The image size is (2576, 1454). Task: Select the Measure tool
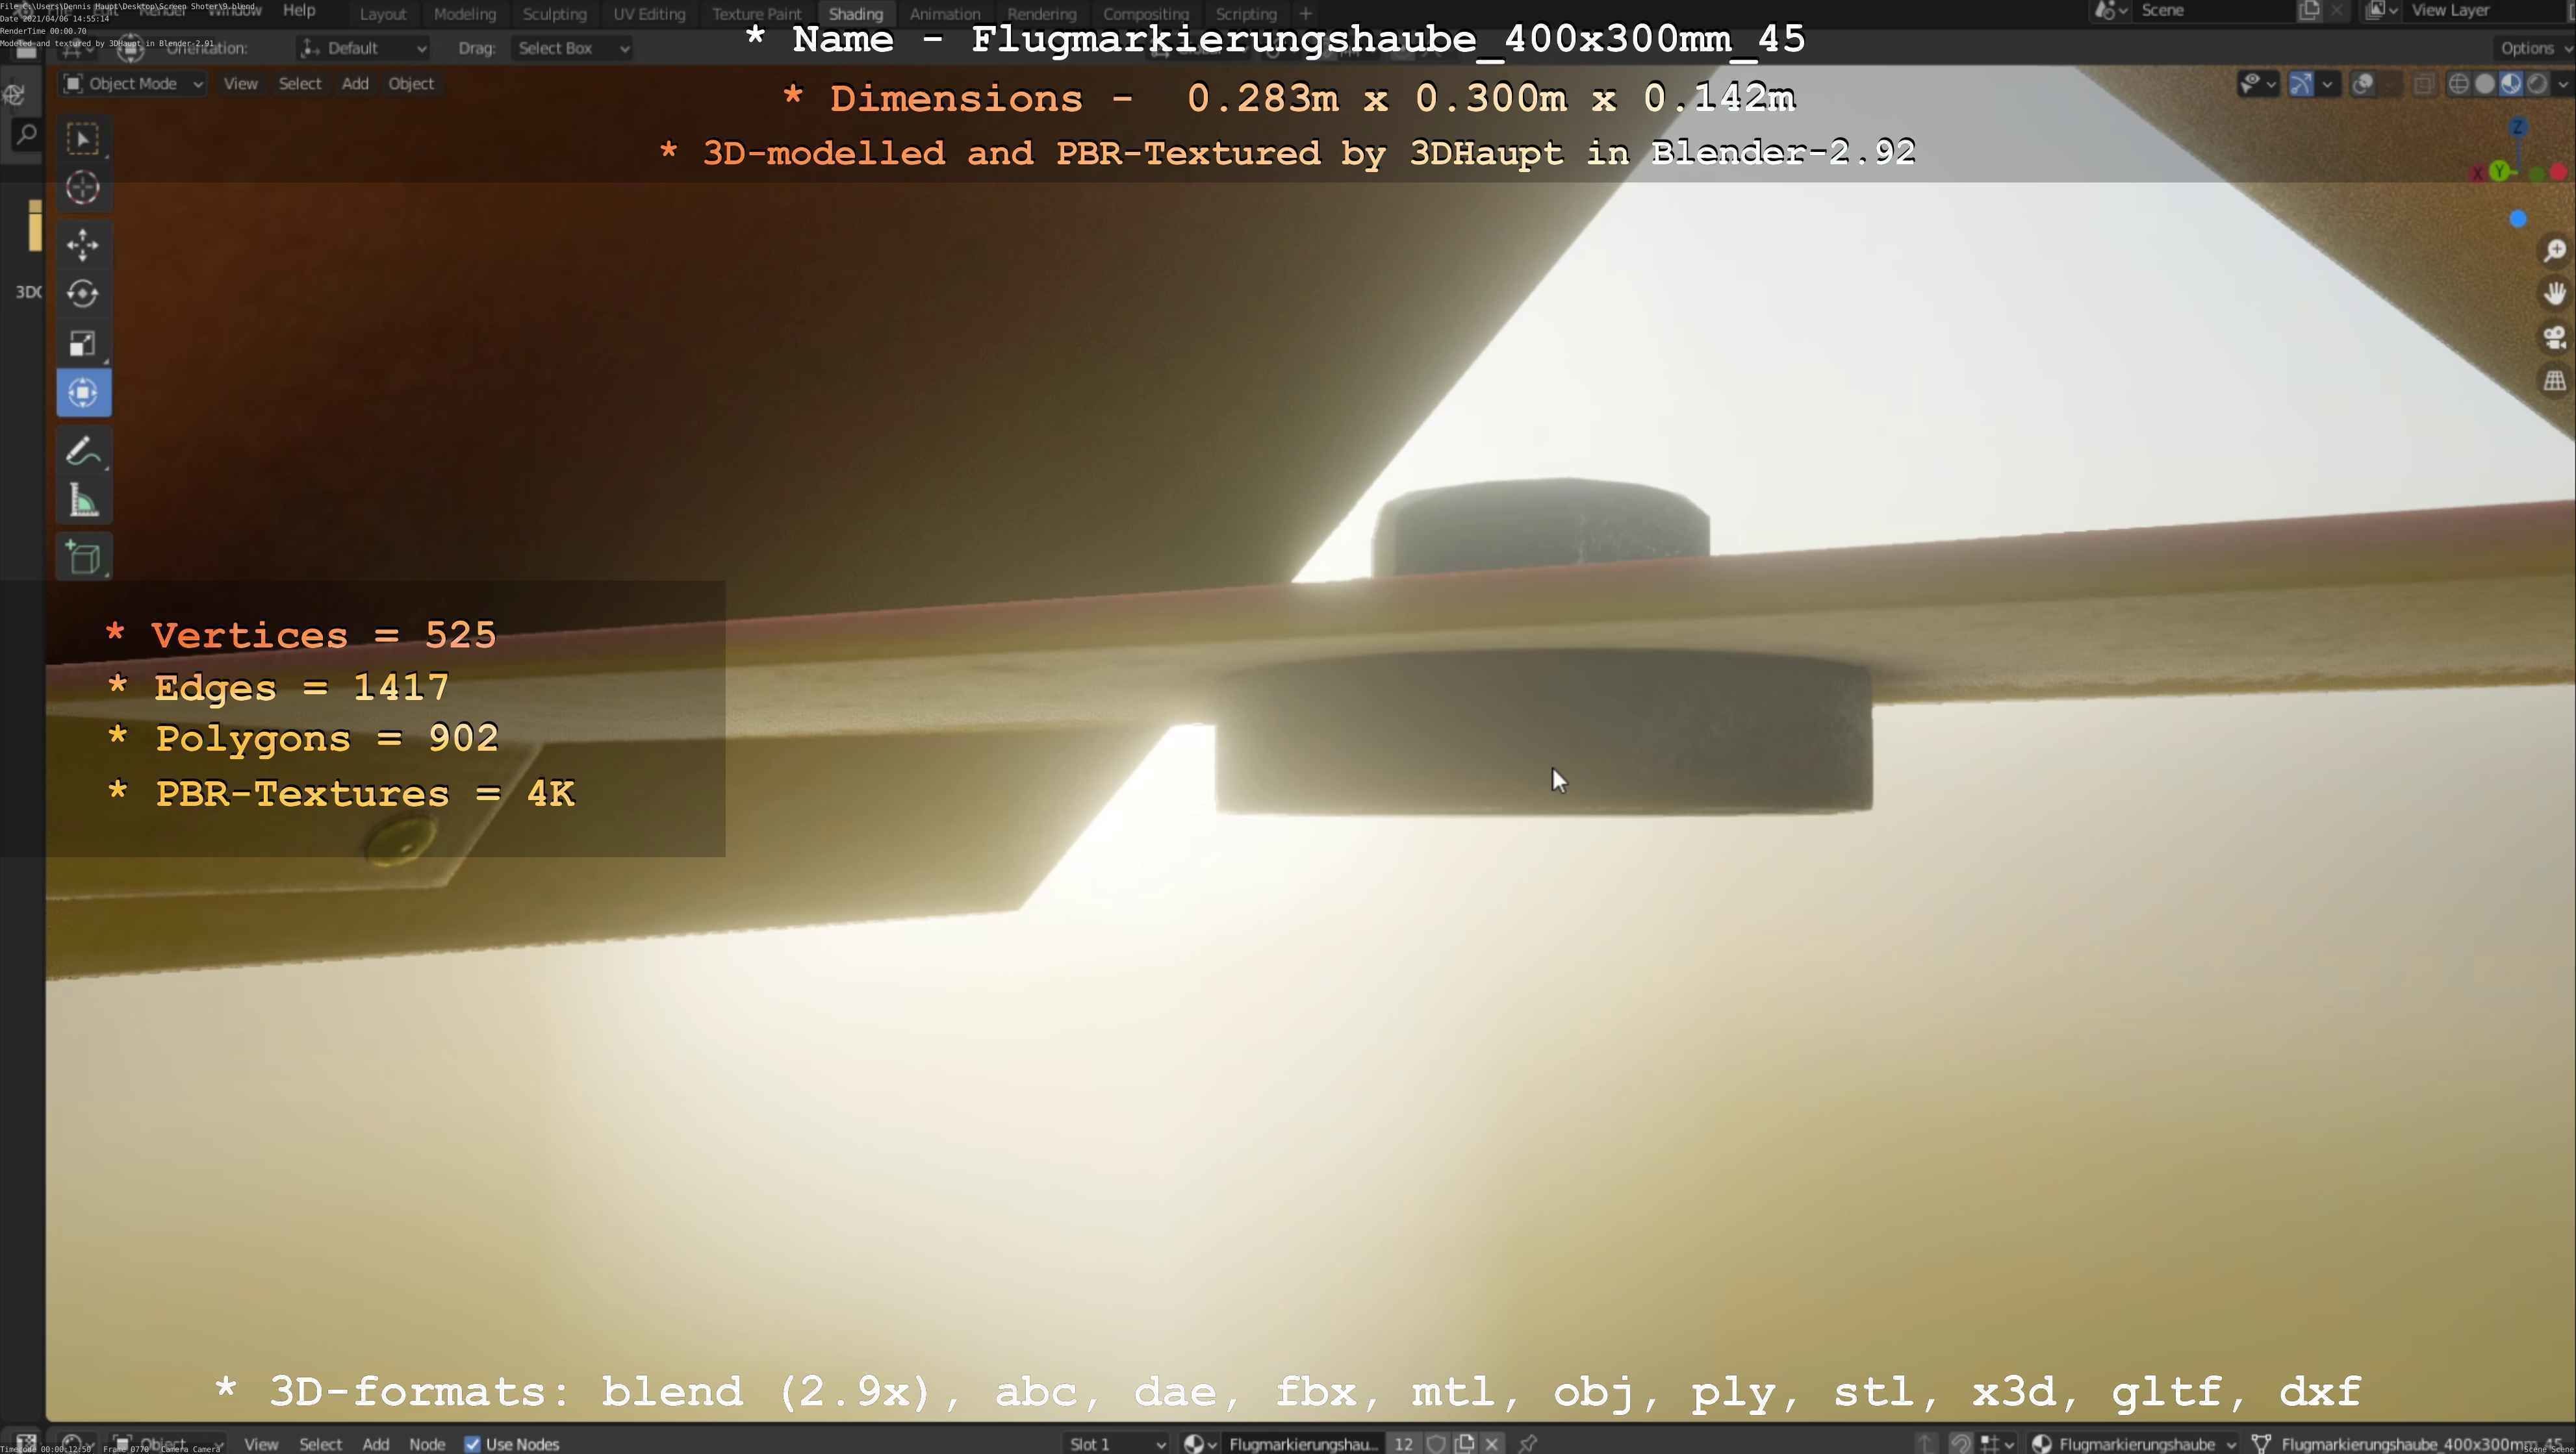pos(83,499)
